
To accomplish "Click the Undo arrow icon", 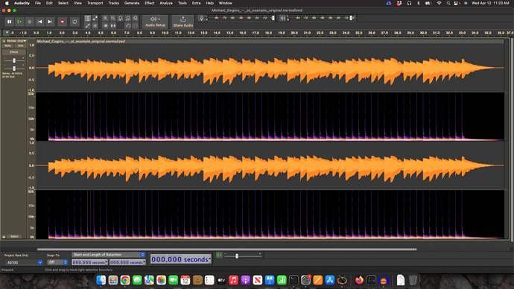I will point(128,25).
